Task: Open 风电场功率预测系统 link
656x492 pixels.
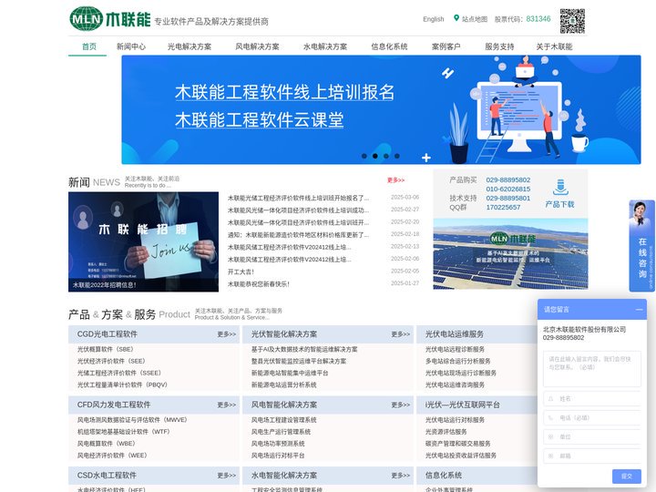Action: pos(278,444)
